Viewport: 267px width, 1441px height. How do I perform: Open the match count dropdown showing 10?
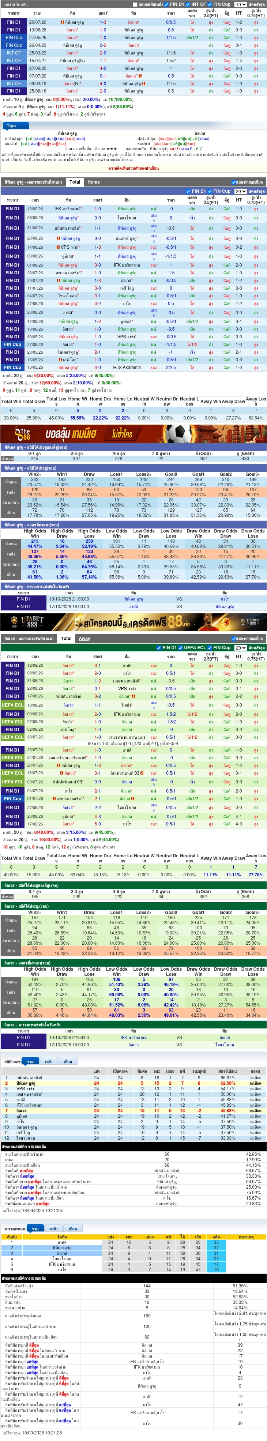point(240,4)
